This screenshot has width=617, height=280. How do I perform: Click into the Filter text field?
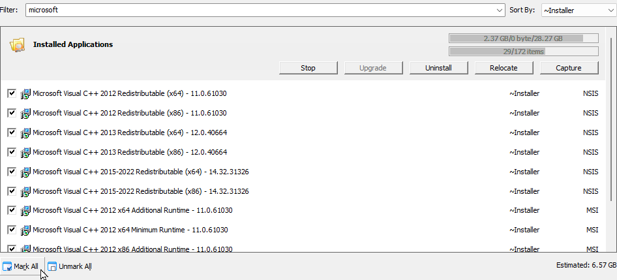coord(261,10)
